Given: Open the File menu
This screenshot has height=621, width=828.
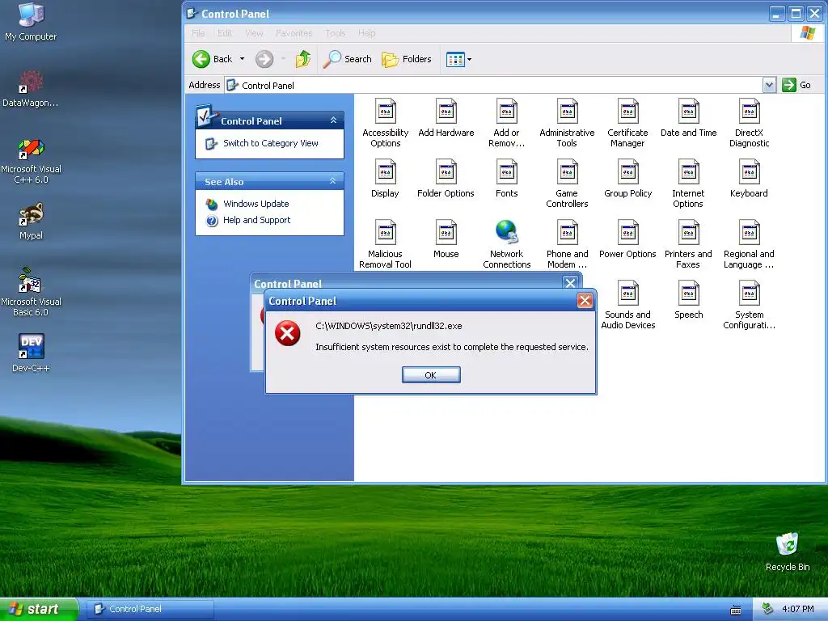Looking at the screenshot, I should point(198,33).
